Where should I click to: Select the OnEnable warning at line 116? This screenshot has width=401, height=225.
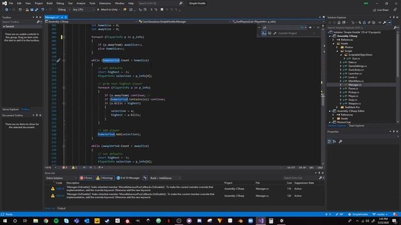[x=184, y=189]
